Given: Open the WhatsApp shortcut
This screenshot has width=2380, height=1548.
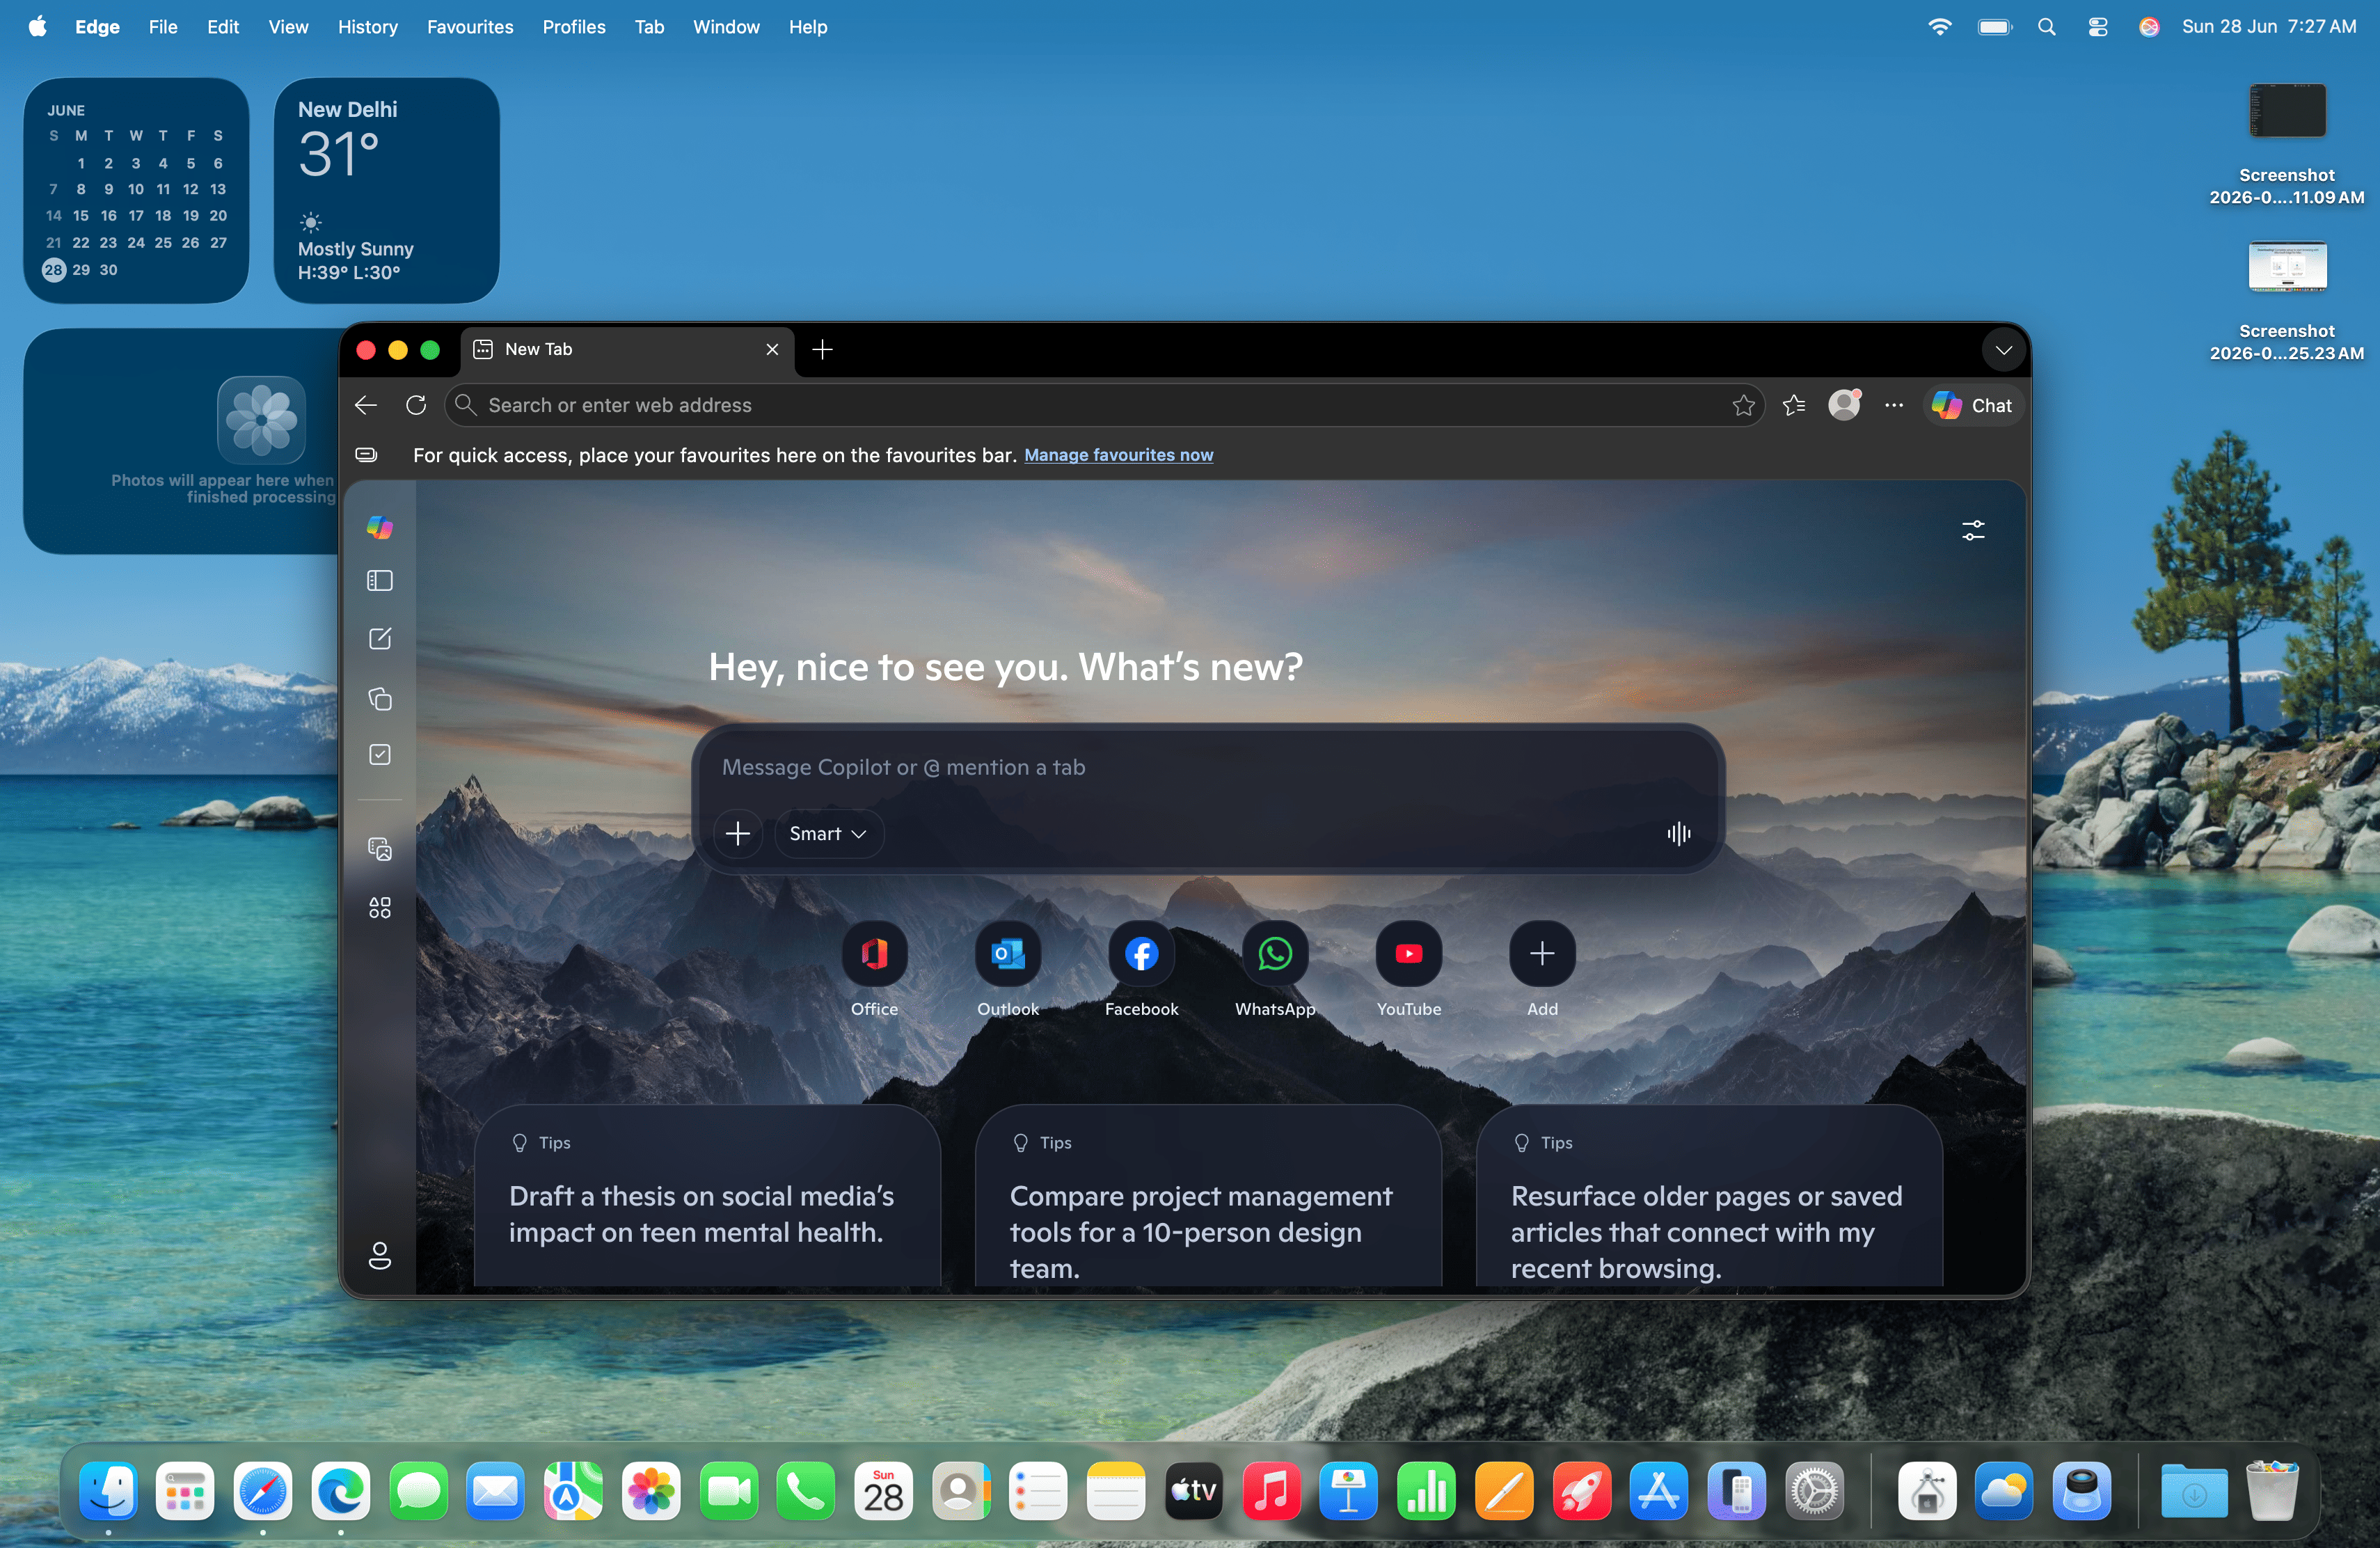Looking at the screenshot, I should [1275, 954].
